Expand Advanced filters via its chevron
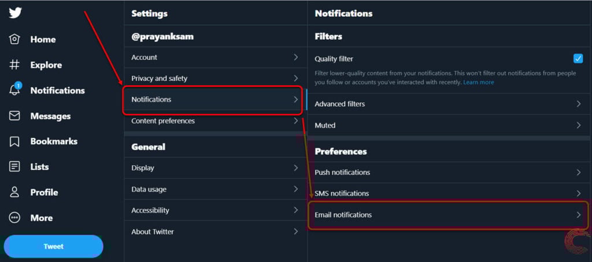The width and height of the screenshot is (592, 262). pos(578,104)
